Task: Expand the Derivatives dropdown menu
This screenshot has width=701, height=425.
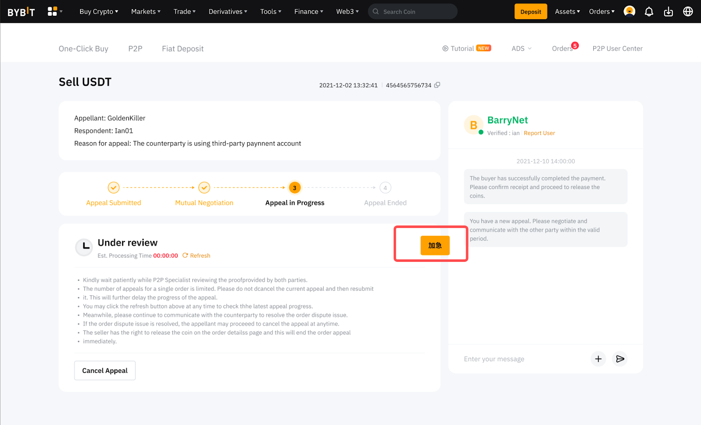Action: pos(227,12)
